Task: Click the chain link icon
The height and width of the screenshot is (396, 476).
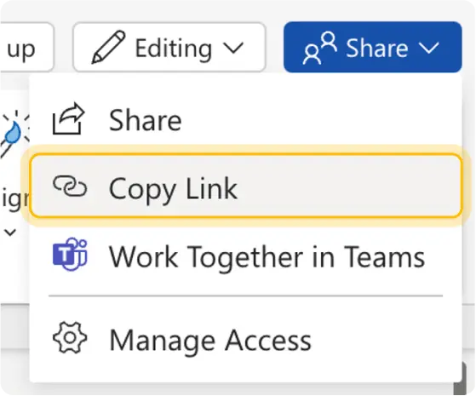Action: click(70, 186)
